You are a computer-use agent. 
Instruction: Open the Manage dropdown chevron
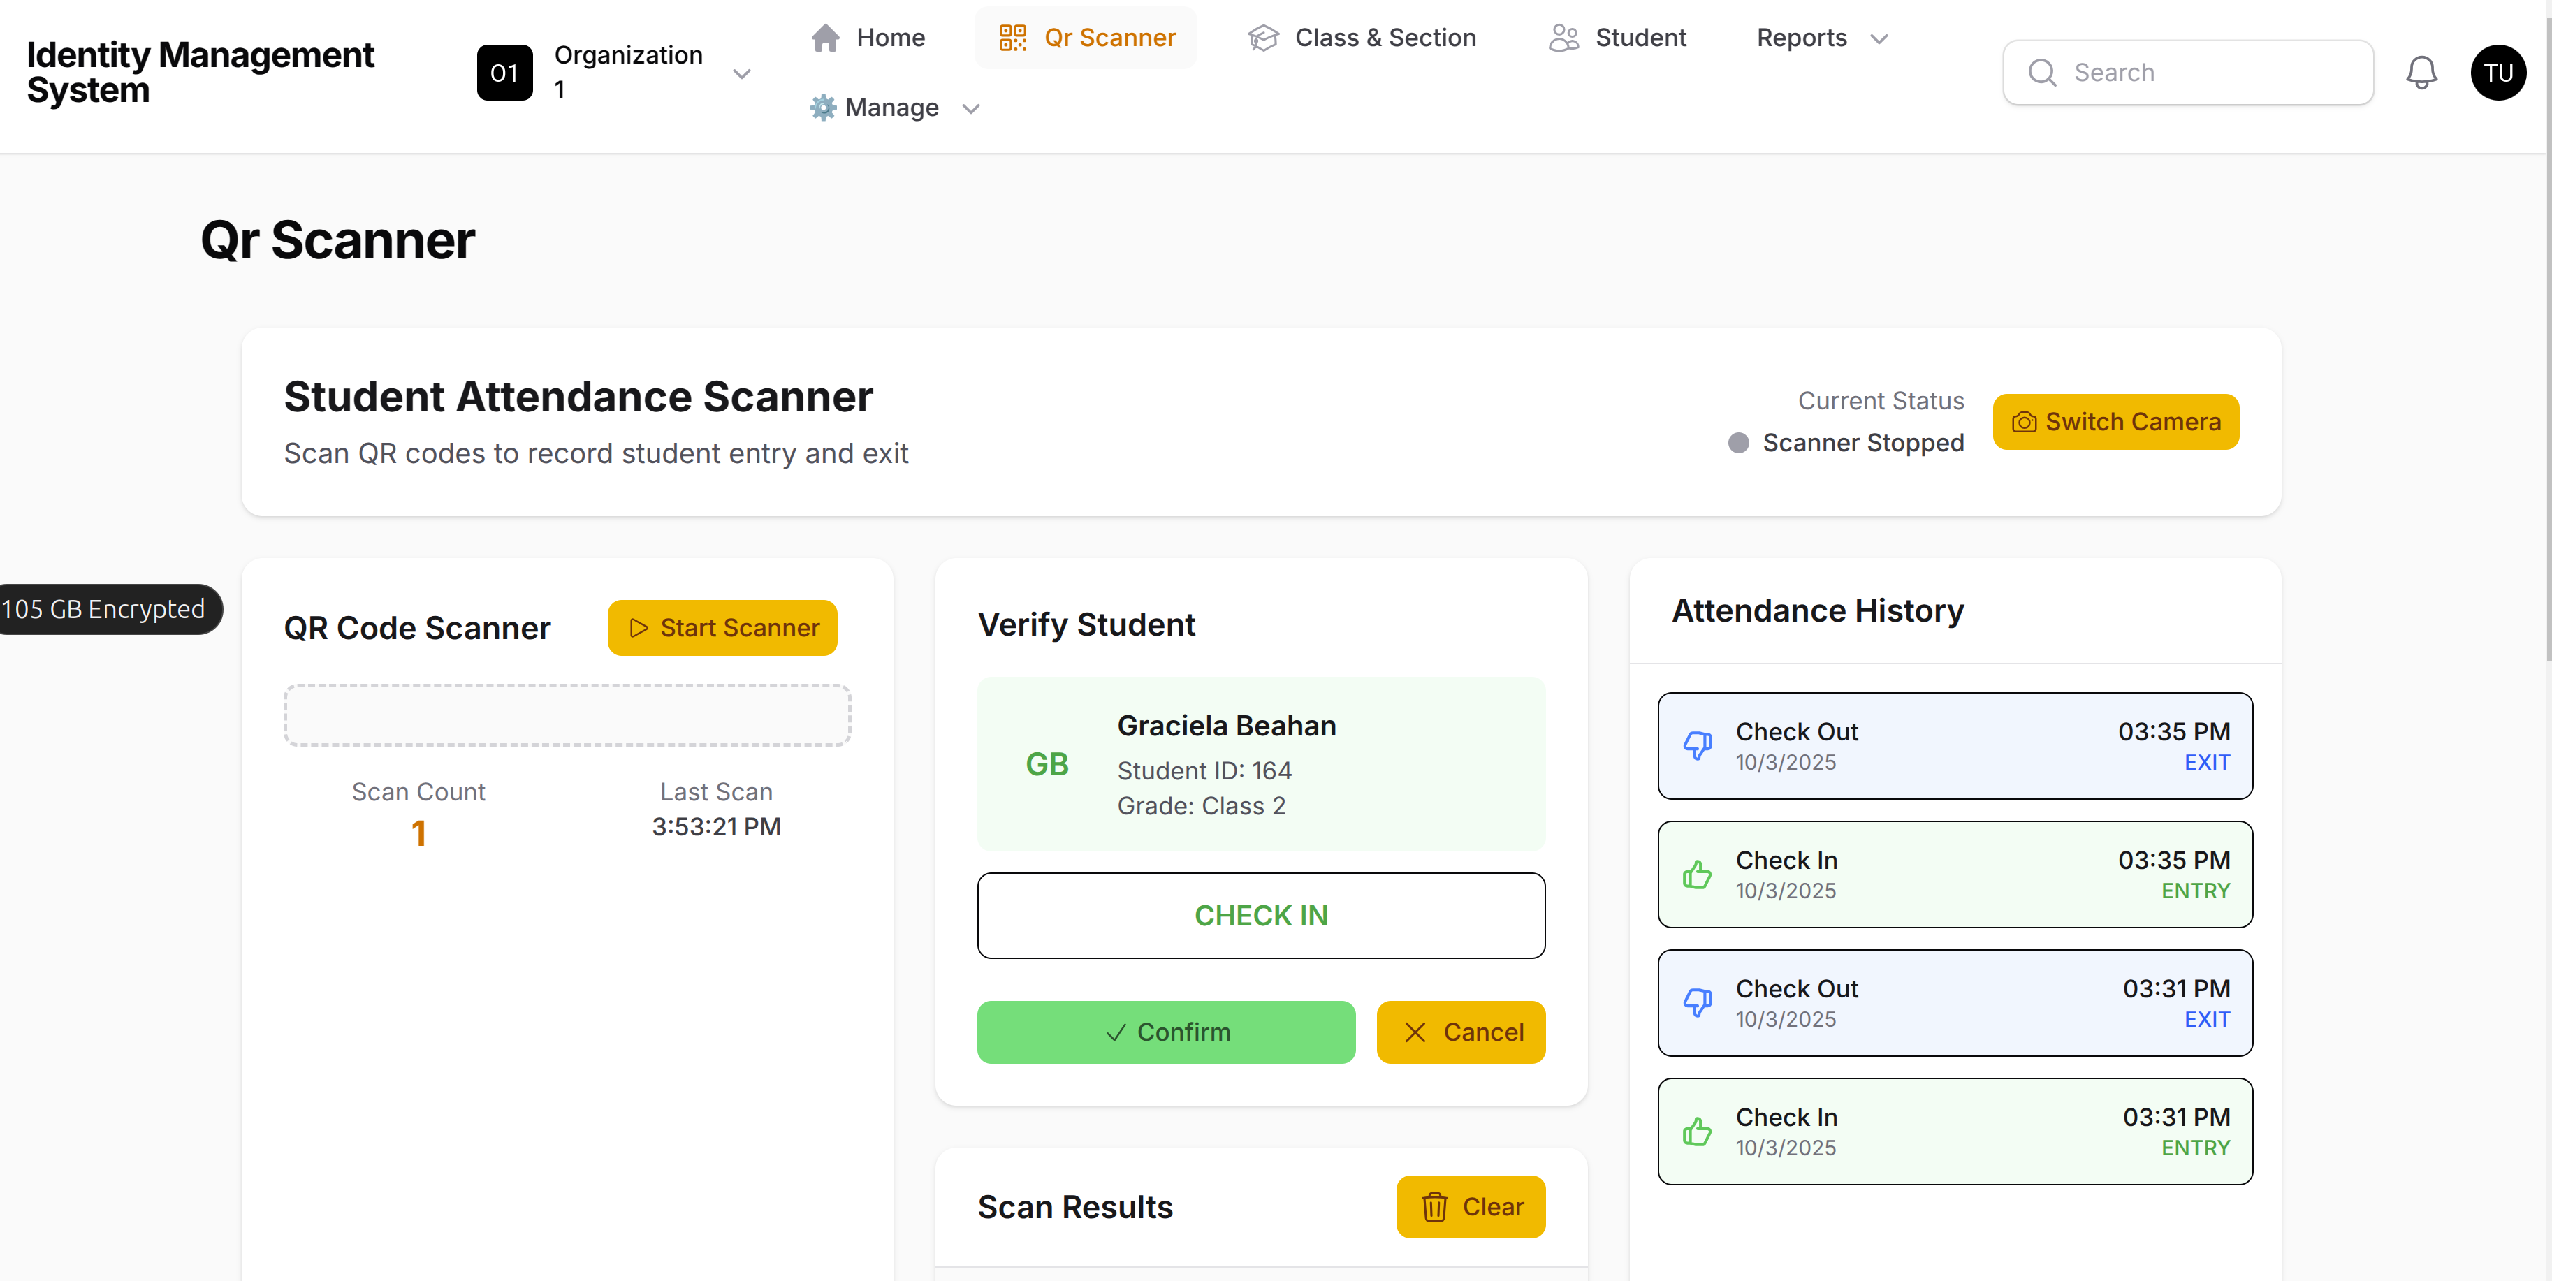pos(971,108)
